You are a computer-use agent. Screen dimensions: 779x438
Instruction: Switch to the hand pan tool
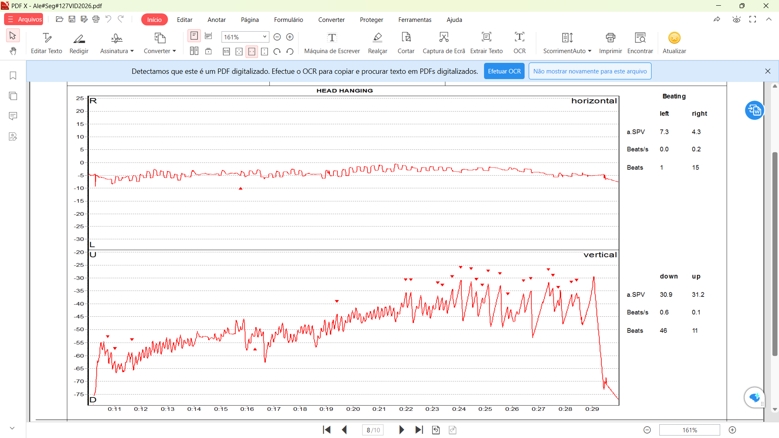pos(13,51)
